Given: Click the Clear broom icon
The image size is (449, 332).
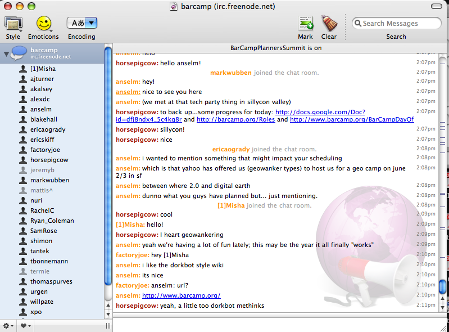Looking at the screenshot, I should tap(329, 23).
